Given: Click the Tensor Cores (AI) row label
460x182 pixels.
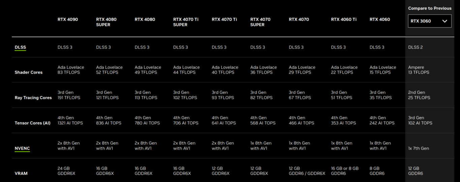Looking at the screenshot, I should (x=33, y=123).
